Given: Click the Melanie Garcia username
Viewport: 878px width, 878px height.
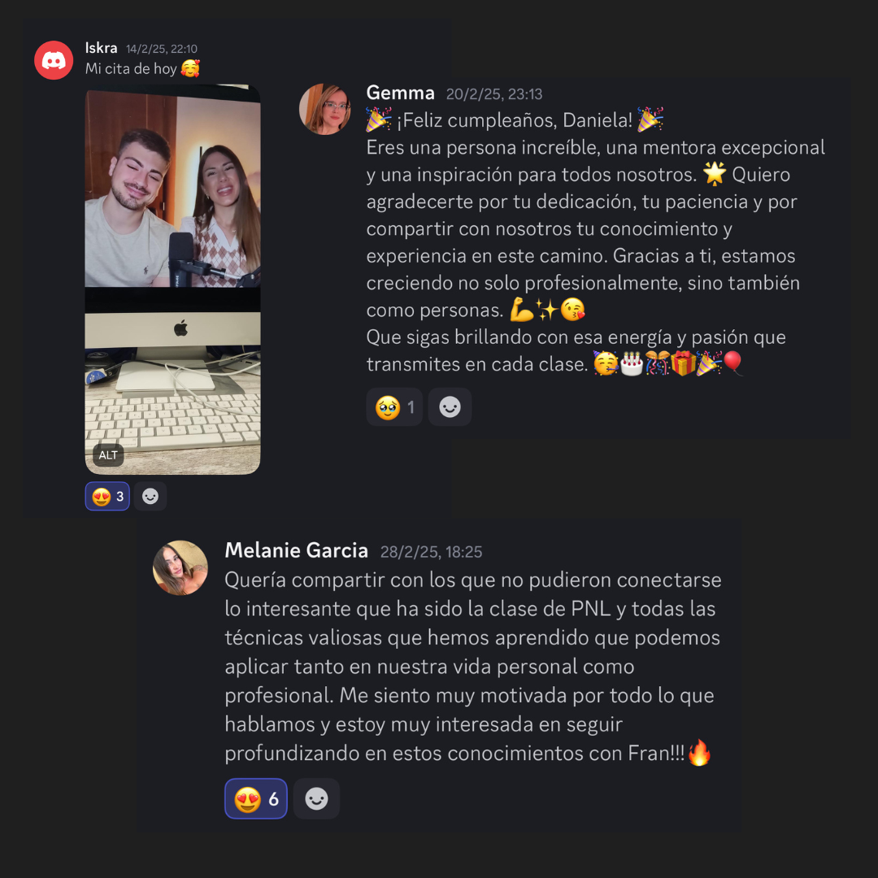Looking at the screenshot, I should tap(296, 551).
